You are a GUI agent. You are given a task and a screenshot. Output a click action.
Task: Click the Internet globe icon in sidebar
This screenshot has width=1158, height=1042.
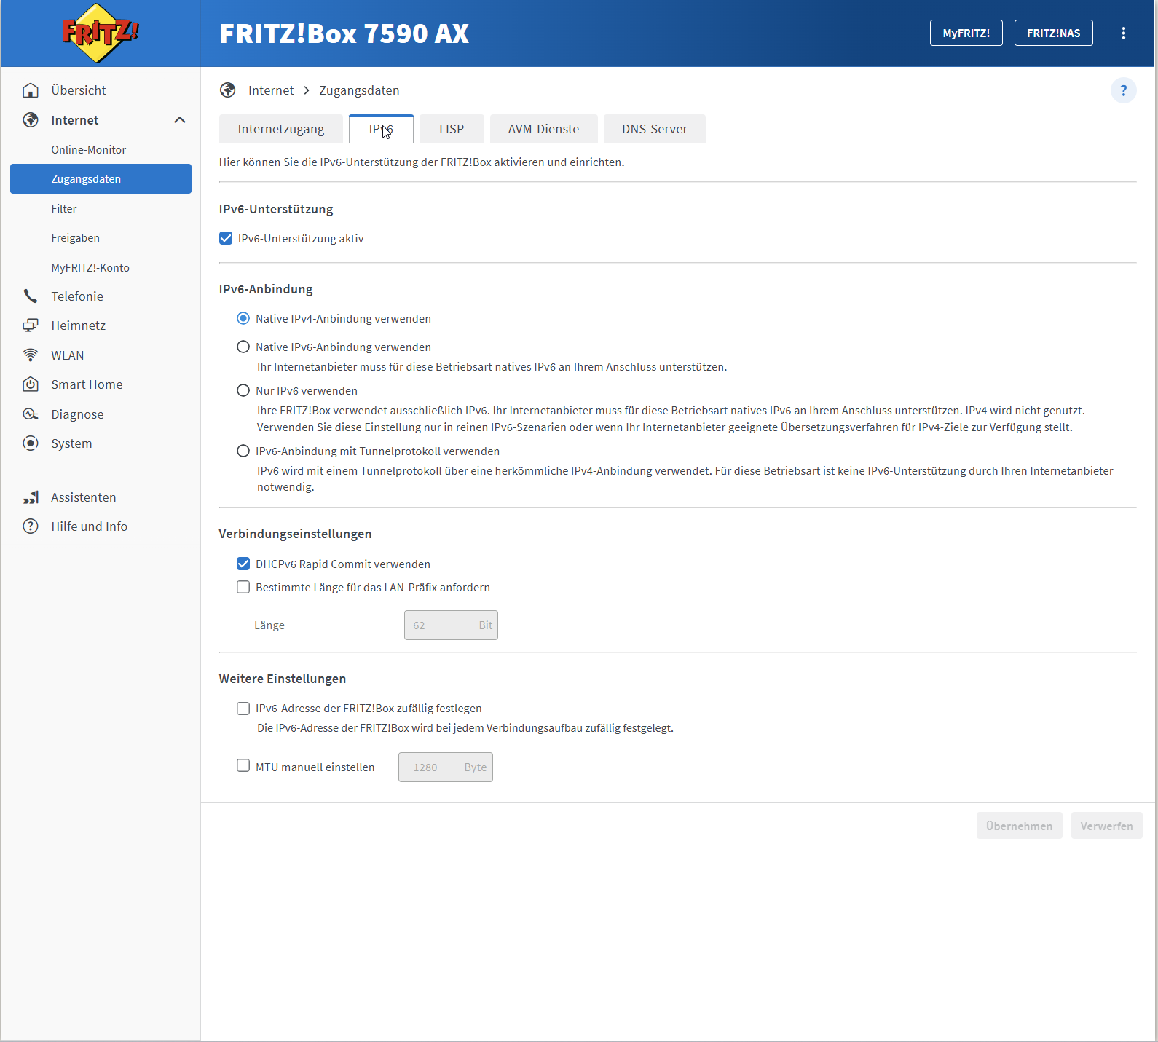pyautogui.click(x=31, y=120)
